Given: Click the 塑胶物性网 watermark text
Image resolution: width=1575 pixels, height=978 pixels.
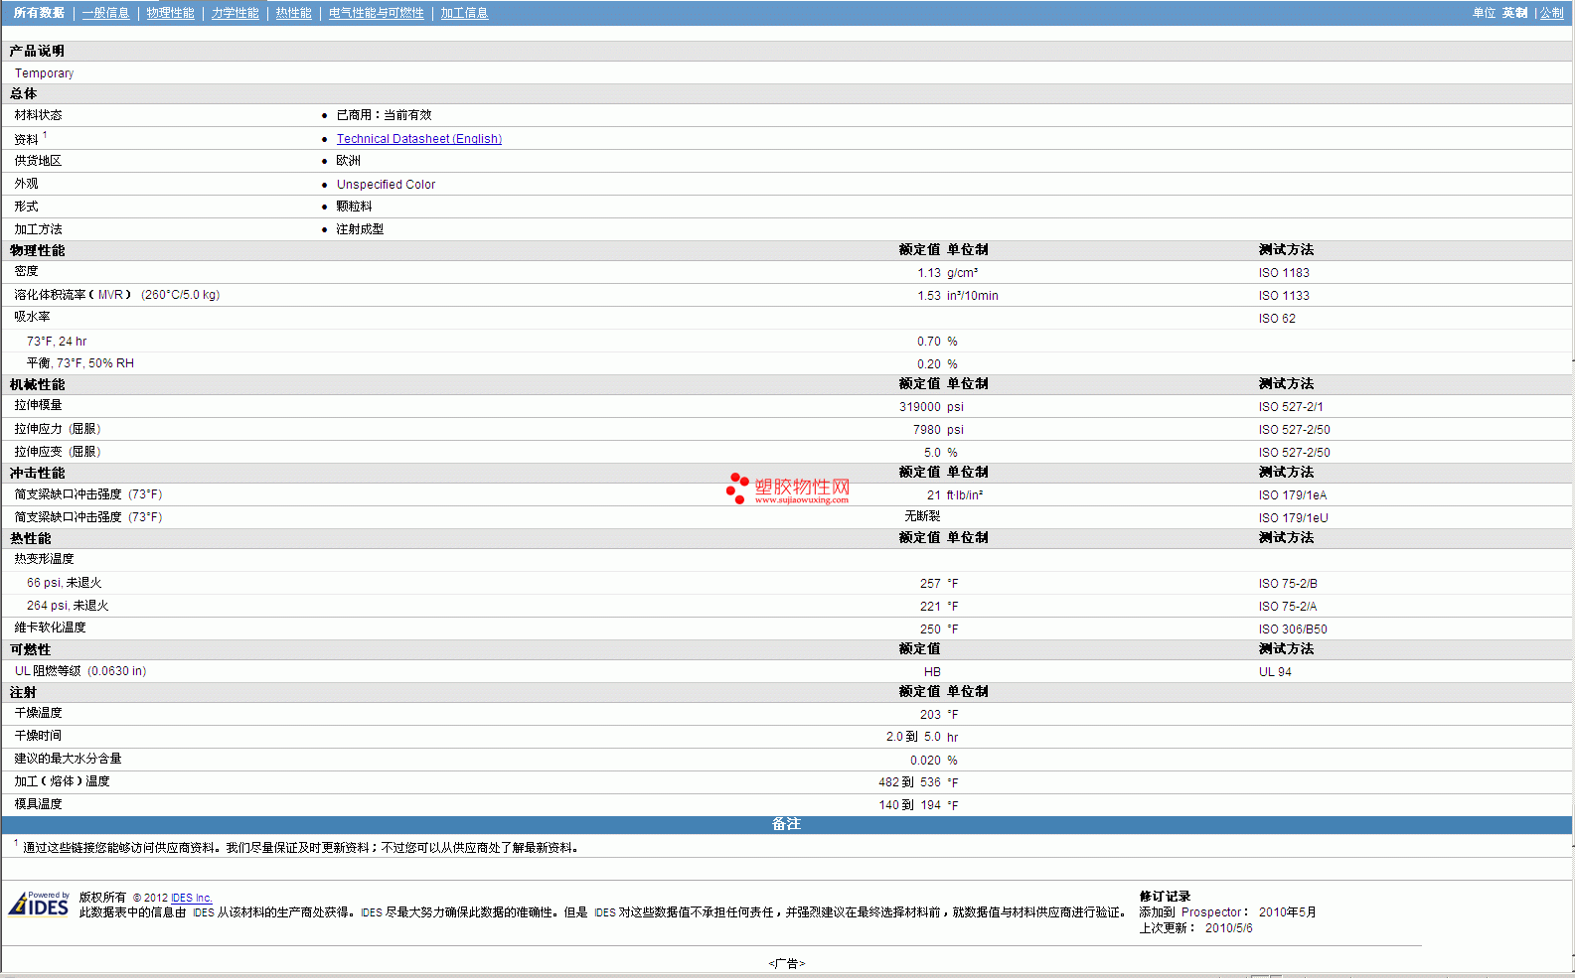Looking at the screenshot, I should click(802, 487).
